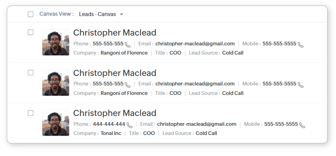Call 444-444-444 using its phone icon

tap(129, 125)
